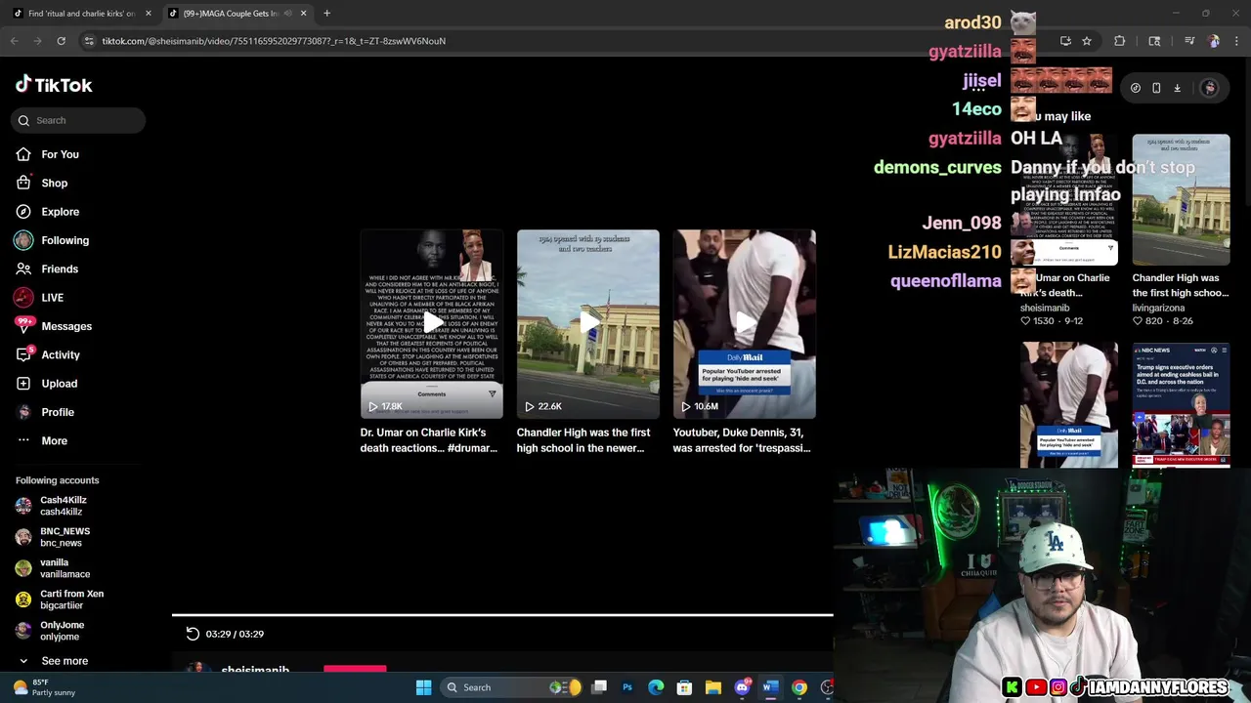Open the media controls icon in Chrome
The height and width of the screenshot is (703, 1251).
[1188, 41]
